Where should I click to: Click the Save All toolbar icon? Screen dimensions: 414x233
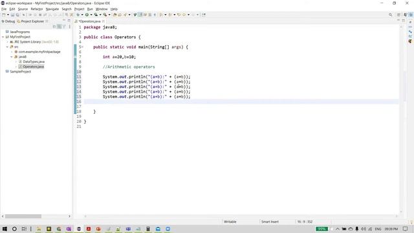tap(17, 15)
